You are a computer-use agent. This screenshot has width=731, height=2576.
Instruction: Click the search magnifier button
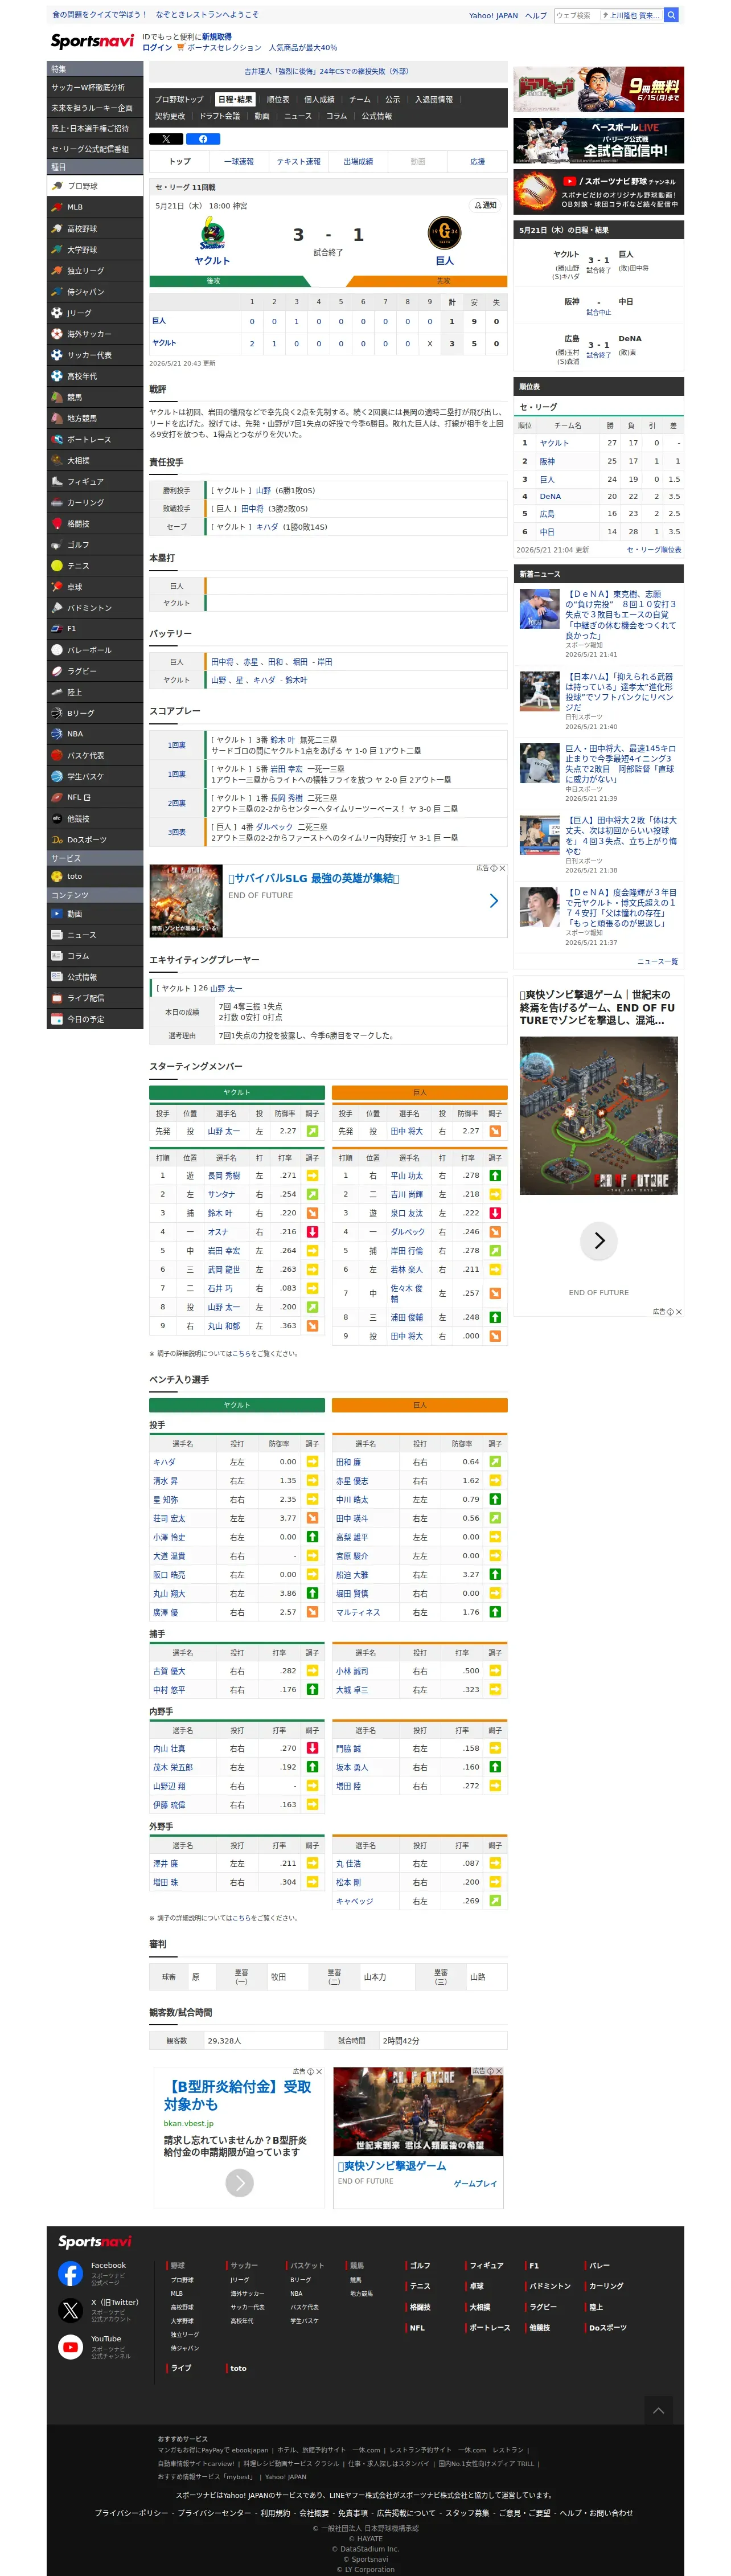click(x=672, y=15)
